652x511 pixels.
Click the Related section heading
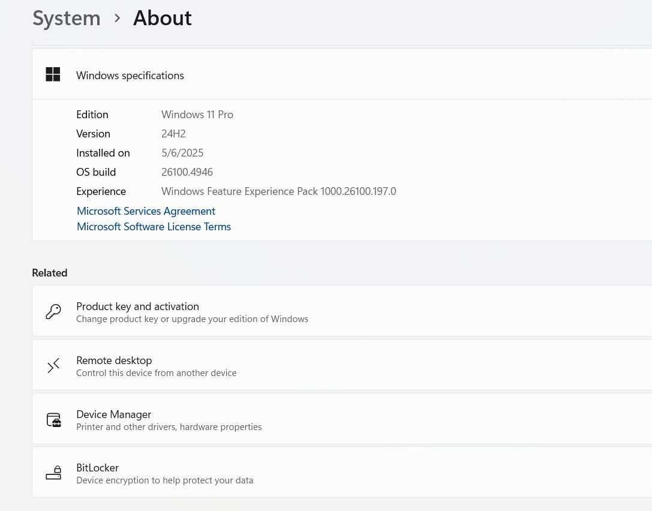click(49, 273)
